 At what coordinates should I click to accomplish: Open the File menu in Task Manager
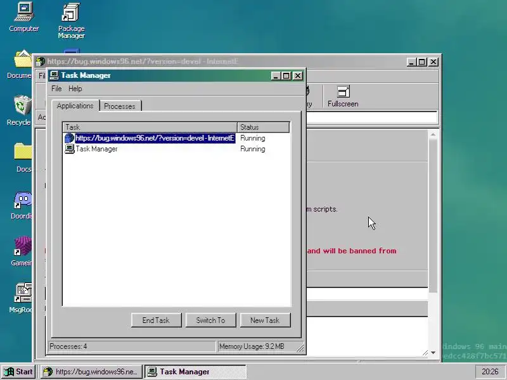[56, 89]
